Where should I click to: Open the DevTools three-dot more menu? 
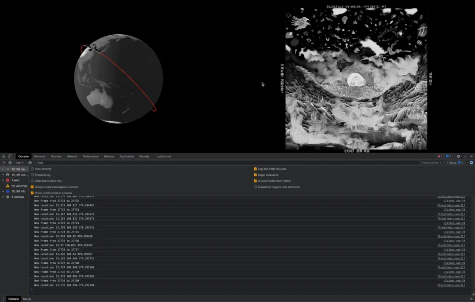(465, 156)
